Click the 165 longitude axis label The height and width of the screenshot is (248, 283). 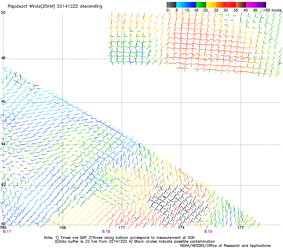click(3, 227)
